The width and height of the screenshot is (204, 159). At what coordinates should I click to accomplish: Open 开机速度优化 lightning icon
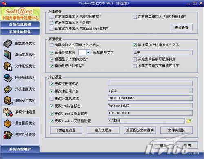tap(8, 89)
